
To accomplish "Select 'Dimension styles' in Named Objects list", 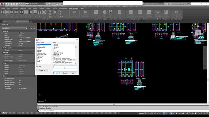I will [x=41, y=47].
